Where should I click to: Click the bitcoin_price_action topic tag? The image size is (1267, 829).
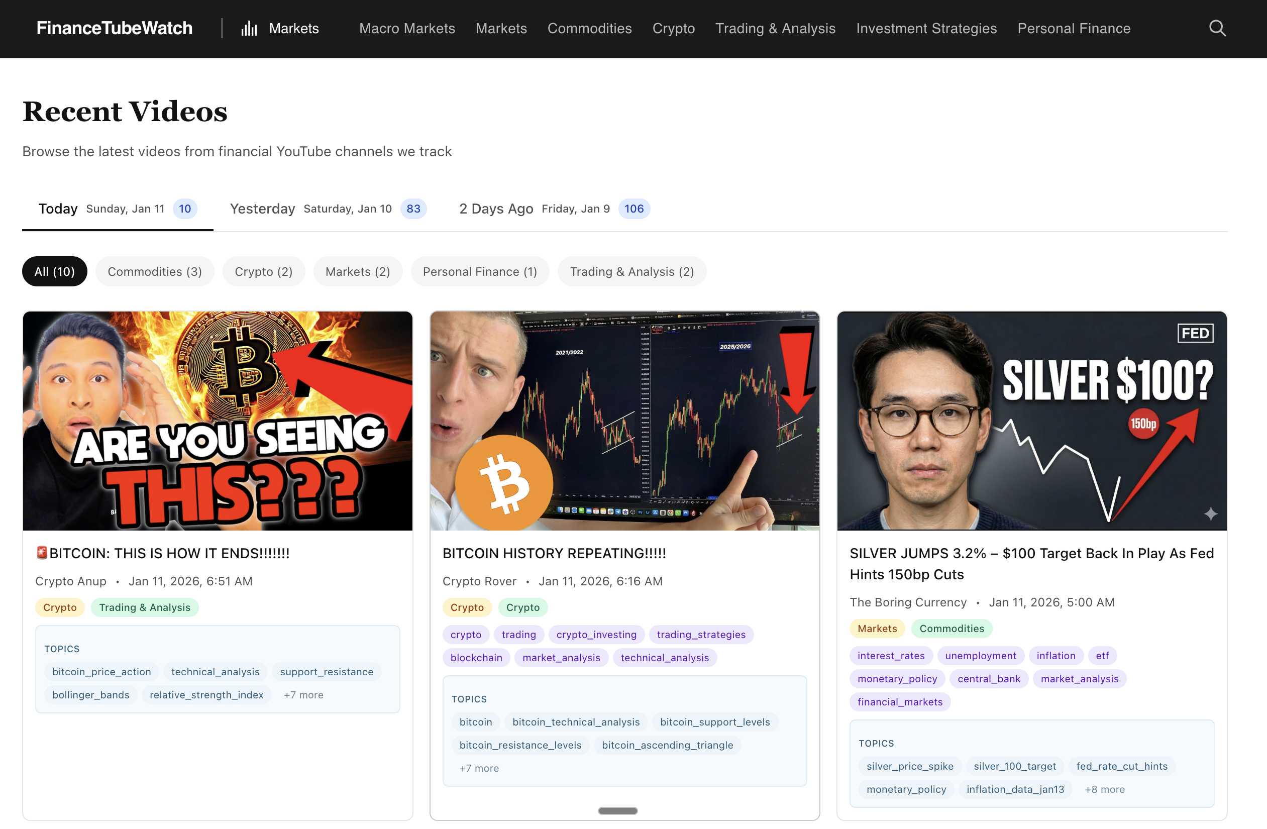pos(101,671)
